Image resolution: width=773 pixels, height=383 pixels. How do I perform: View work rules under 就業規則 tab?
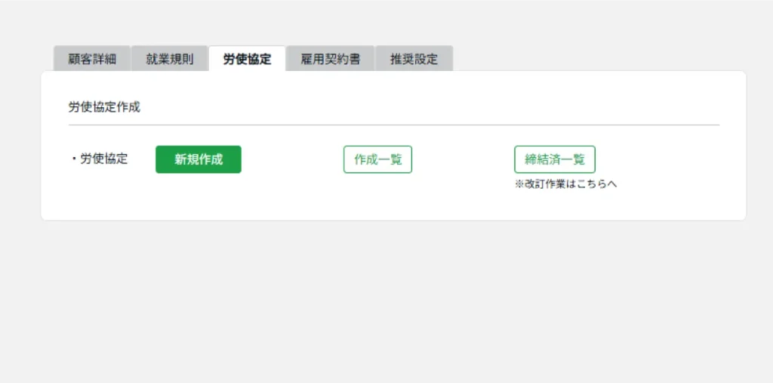tap(170, 59)
